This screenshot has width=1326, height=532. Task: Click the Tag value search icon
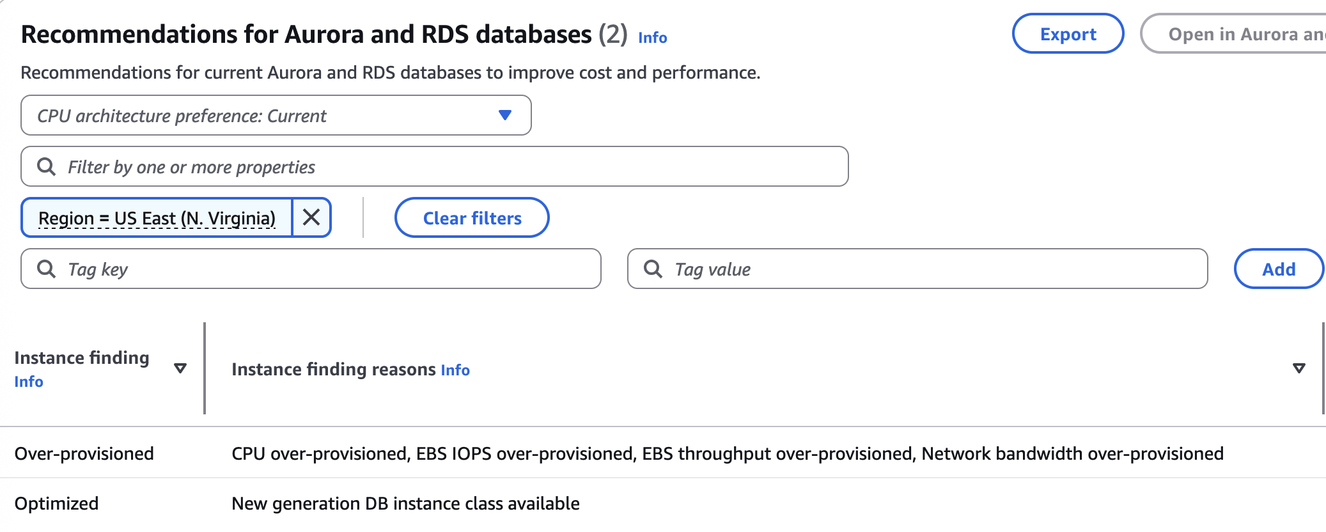[x=653, y=269]
